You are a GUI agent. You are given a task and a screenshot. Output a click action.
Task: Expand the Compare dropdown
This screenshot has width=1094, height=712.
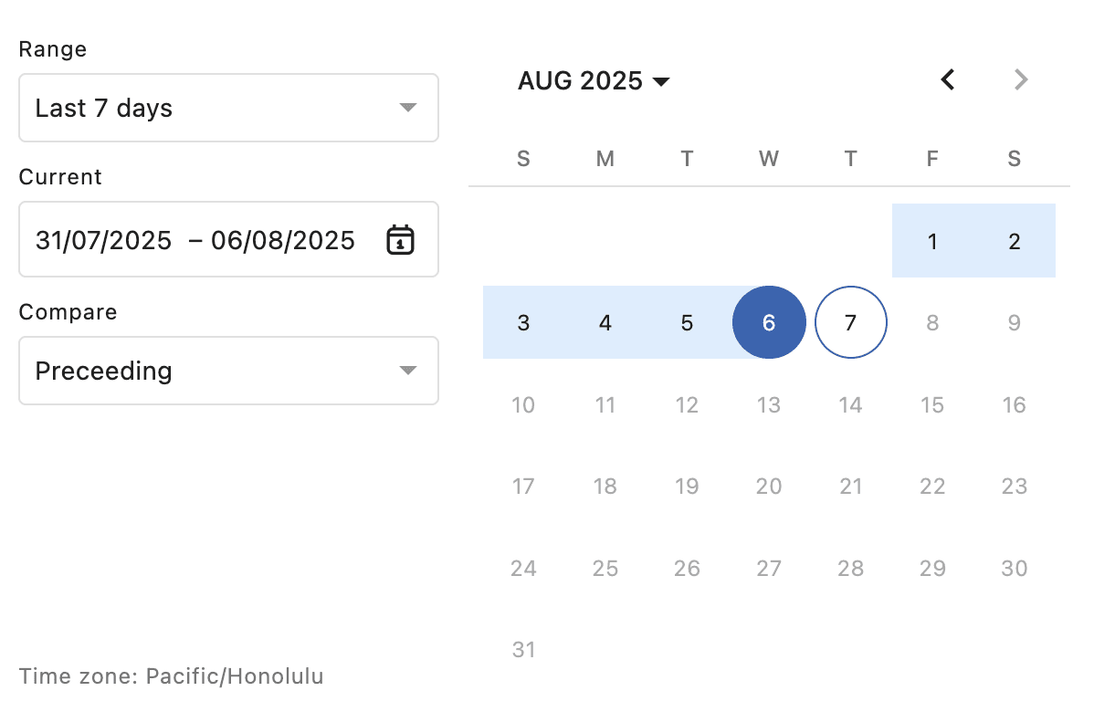pyautogui.click(x=228, y=371)
